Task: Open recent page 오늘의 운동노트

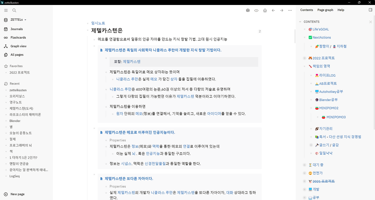Action: pyautogui.click(x=21, y=133)
